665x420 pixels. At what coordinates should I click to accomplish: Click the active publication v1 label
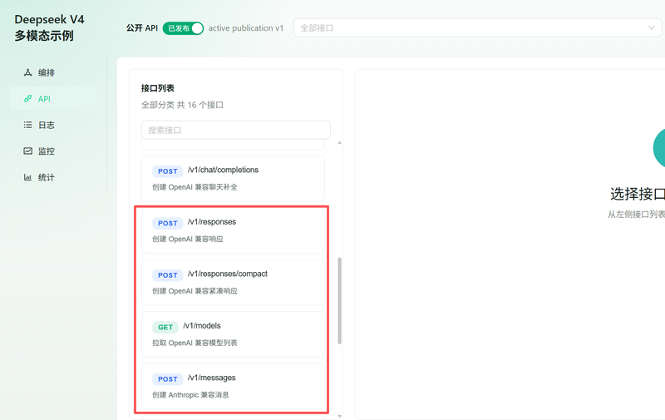click(x=245, y=28)
